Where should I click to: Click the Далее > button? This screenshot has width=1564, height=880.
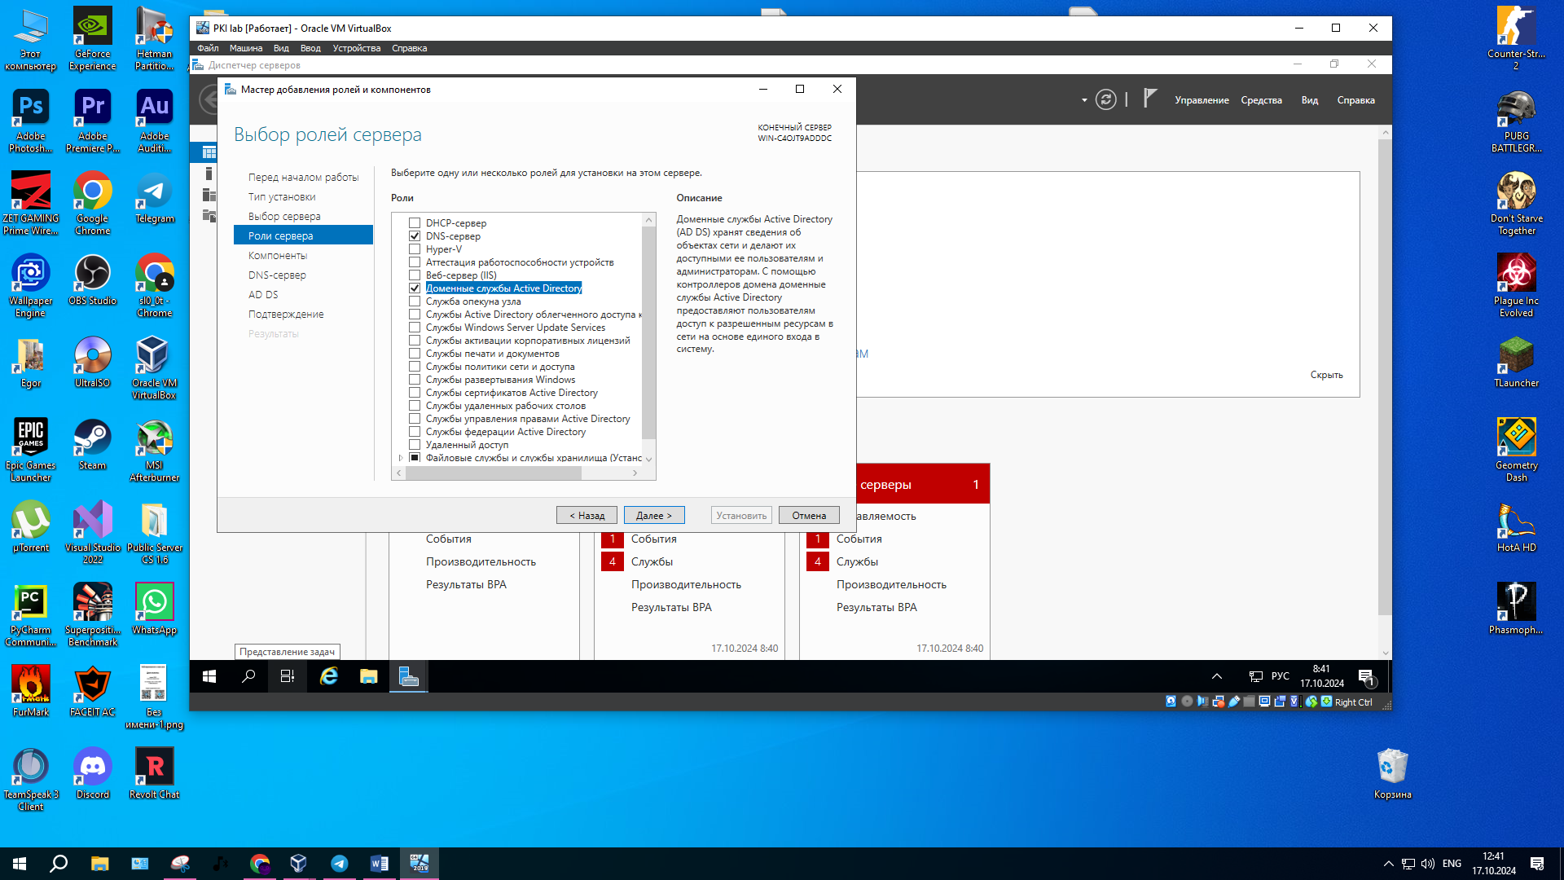(x=654, y=516)
